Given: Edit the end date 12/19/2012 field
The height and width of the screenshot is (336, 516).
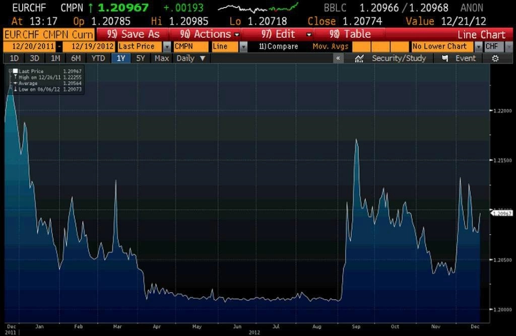Looking at the screenshot, I should pyautogui.click(x=89, y=46).
